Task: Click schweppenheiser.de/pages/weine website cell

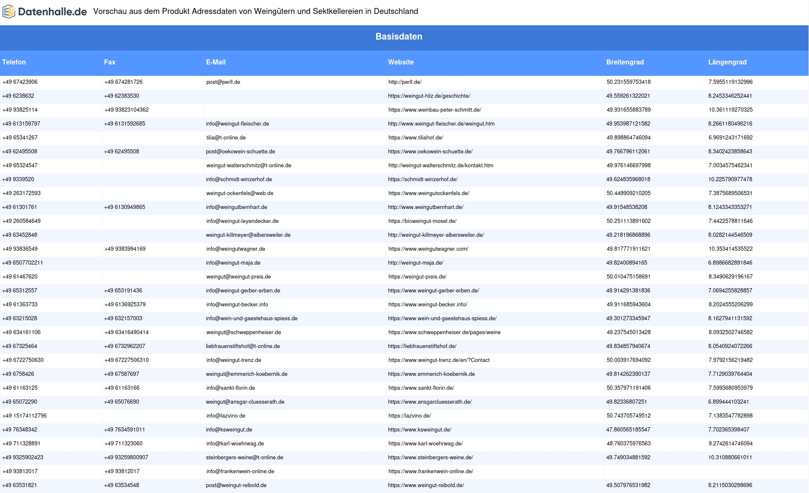Action: click(x=444, y=332)
